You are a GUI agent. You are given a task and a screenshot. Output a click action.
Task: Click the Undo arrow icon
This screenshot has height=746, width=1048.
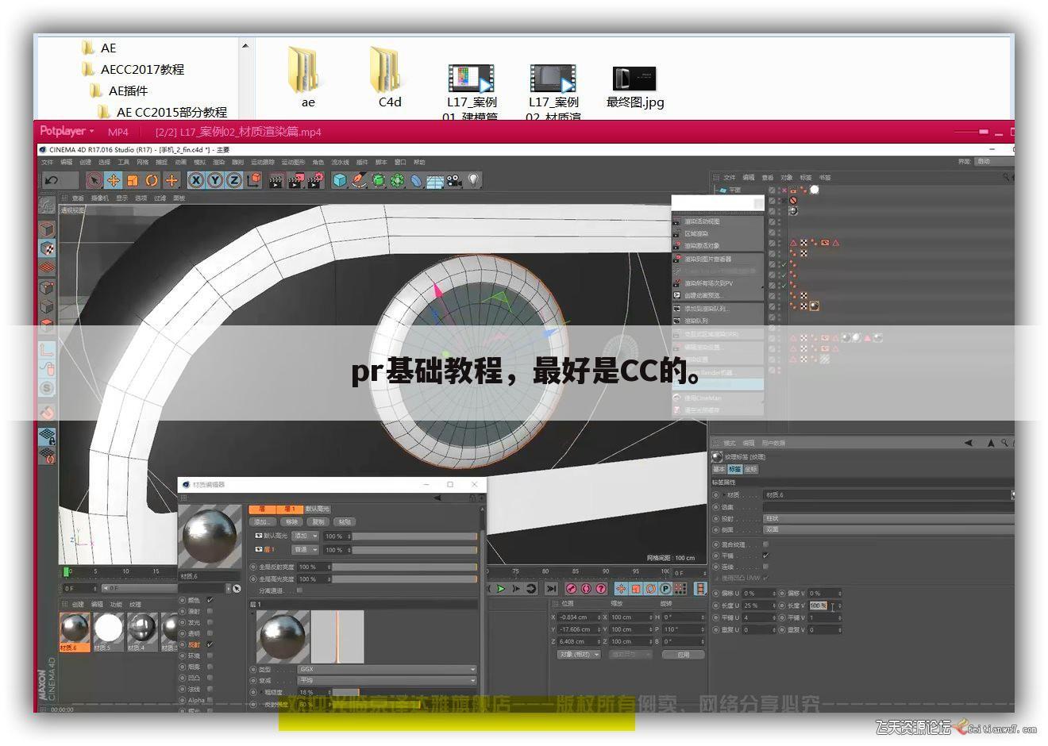52,180
